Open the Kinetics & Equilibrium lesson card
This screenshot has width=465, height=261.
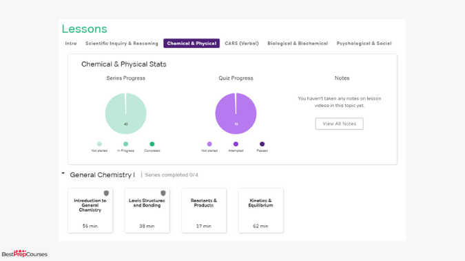point(261,210)
